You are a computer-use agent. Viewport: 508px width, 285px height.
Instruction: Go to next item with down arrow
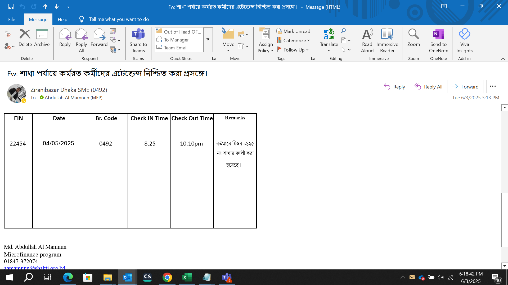click(57, 7)
